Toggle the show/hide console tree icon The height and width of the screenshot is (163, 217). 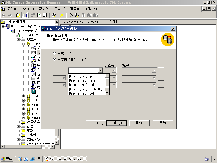click(25, 15)
